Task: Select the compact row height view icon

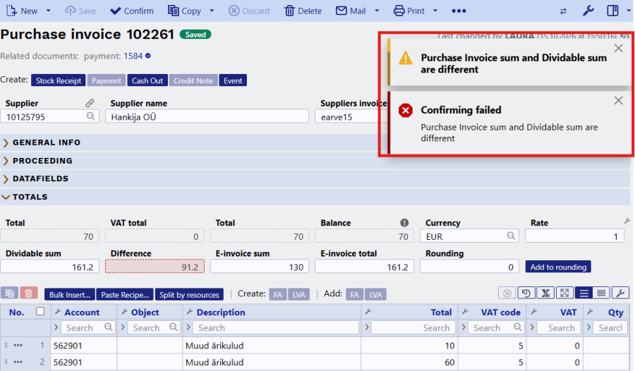Action: click(601, 293)
